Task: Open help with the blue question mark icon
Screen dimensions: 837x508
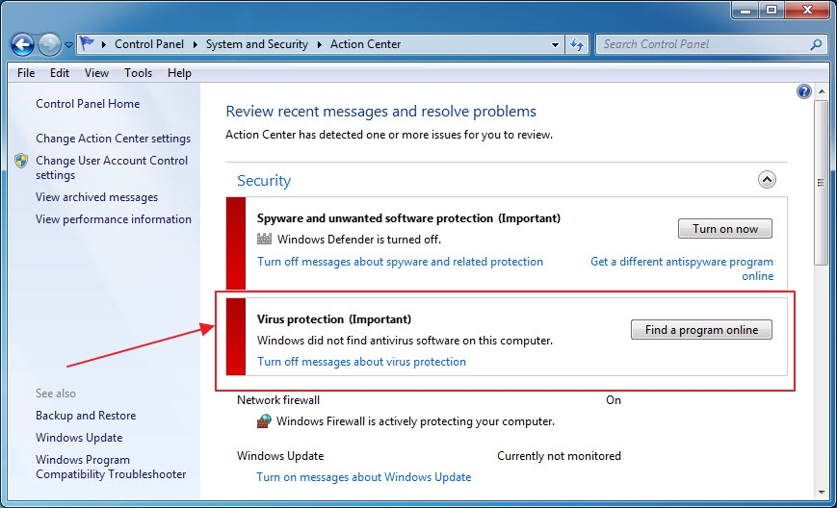Action: click(x=804, y=91)
